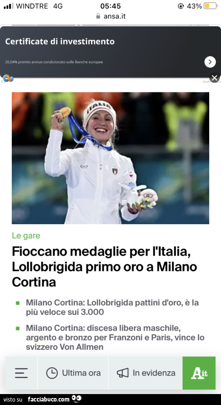Screen dimensions: 221x405
Task: Tap the facciabuco.com watermark link
Action: coord(49,399)
